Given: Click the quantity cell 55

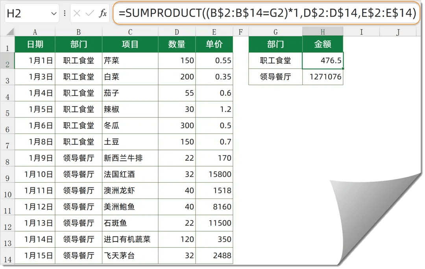Looking at the screenshot, I should (x=177, y=93).
